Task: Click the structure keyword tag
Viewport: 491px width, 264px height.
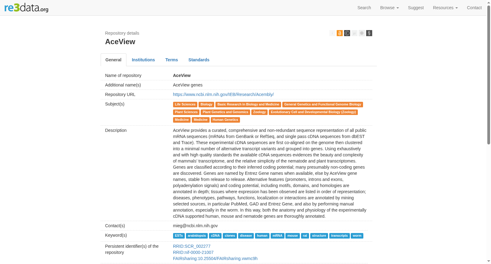Action: click(319, 236)
